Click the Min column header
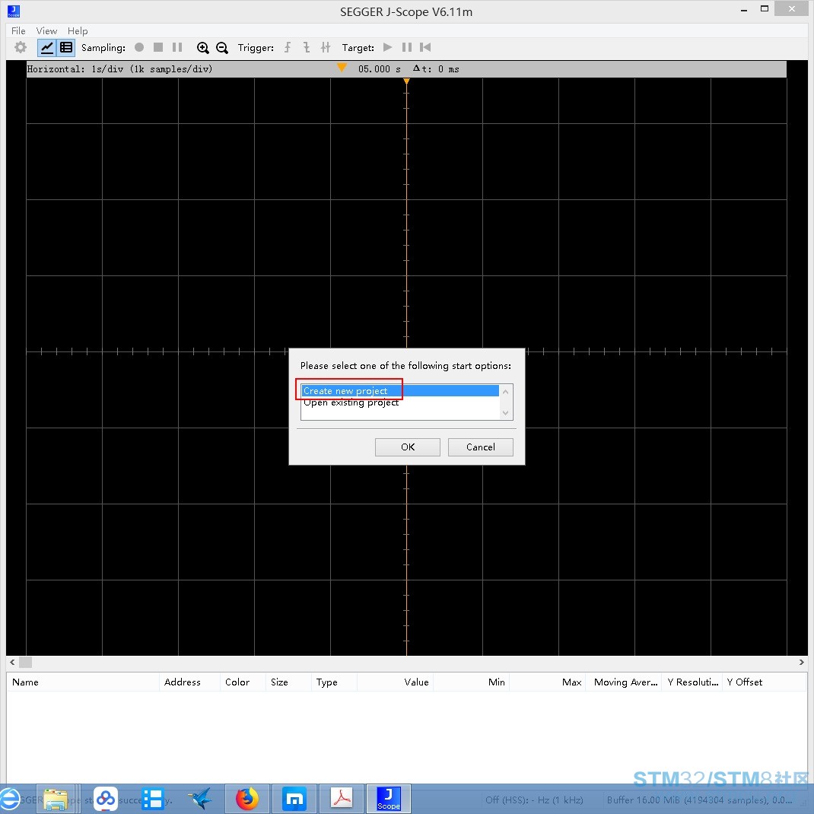The width and height of the screenshot is (814, 814). pyautogui.click(x=472, y=682)
